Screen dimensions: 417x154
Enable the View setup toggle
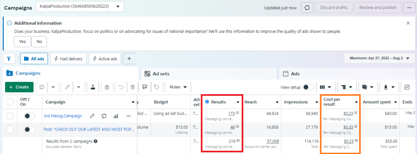click(x=308, y=87)
